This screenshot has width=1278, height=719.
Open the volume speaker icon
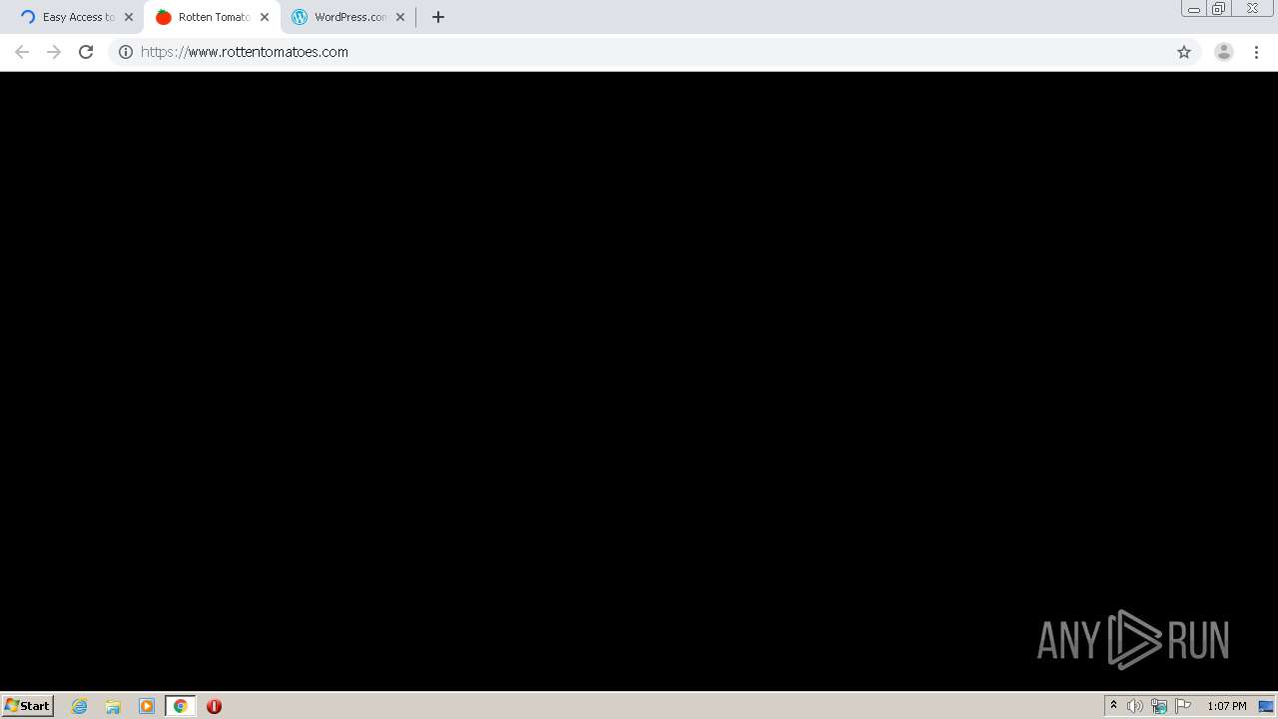[1135, 706]
